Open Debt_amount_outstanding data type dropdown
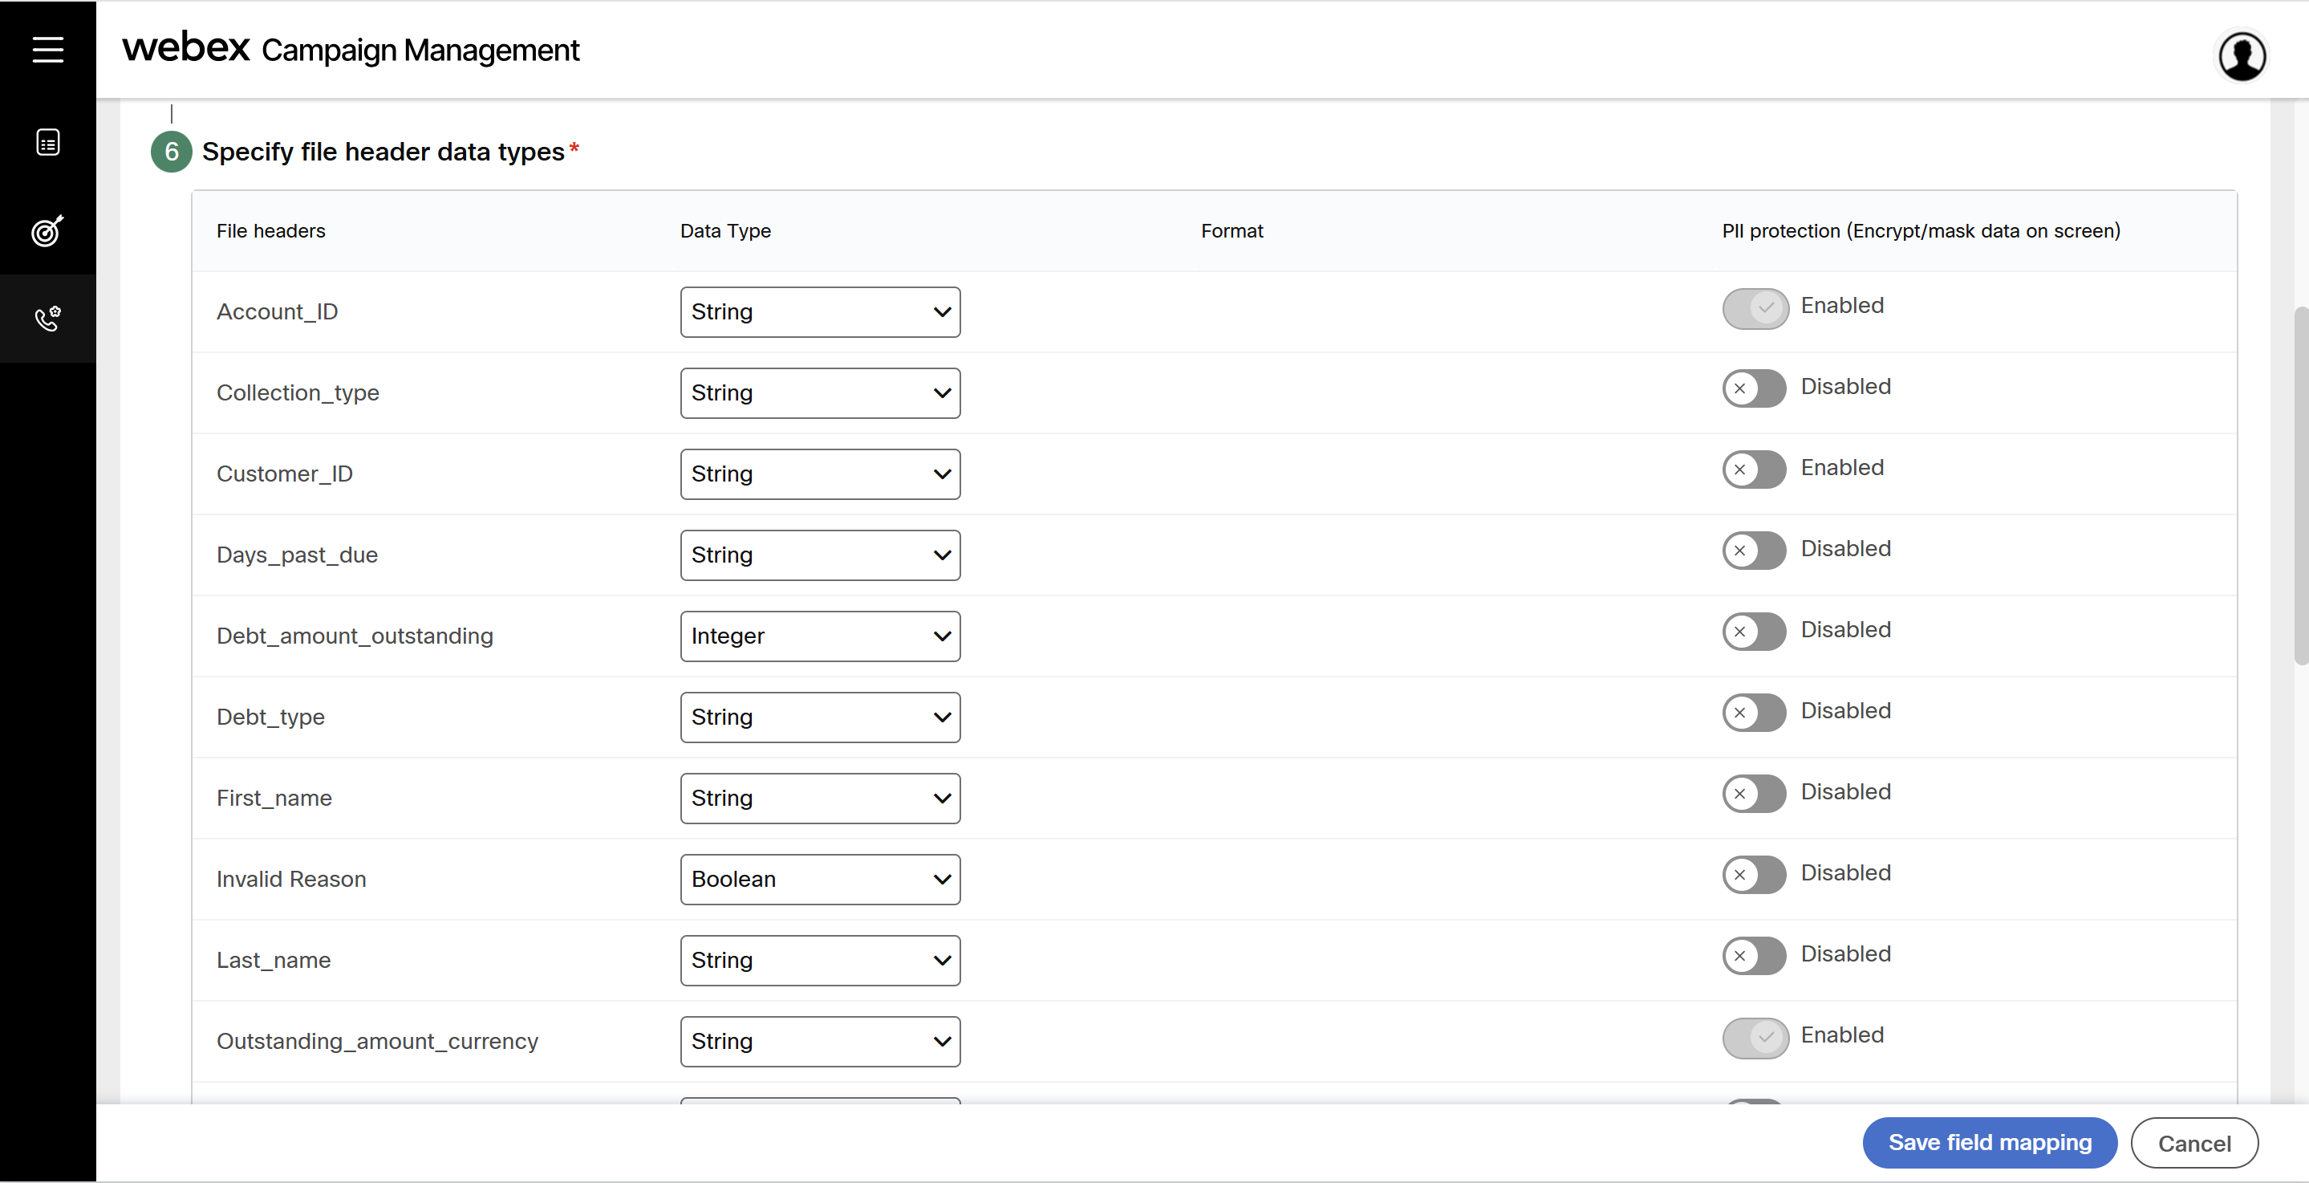This screenshot has width=2309, height=1183. pos(819,636)
